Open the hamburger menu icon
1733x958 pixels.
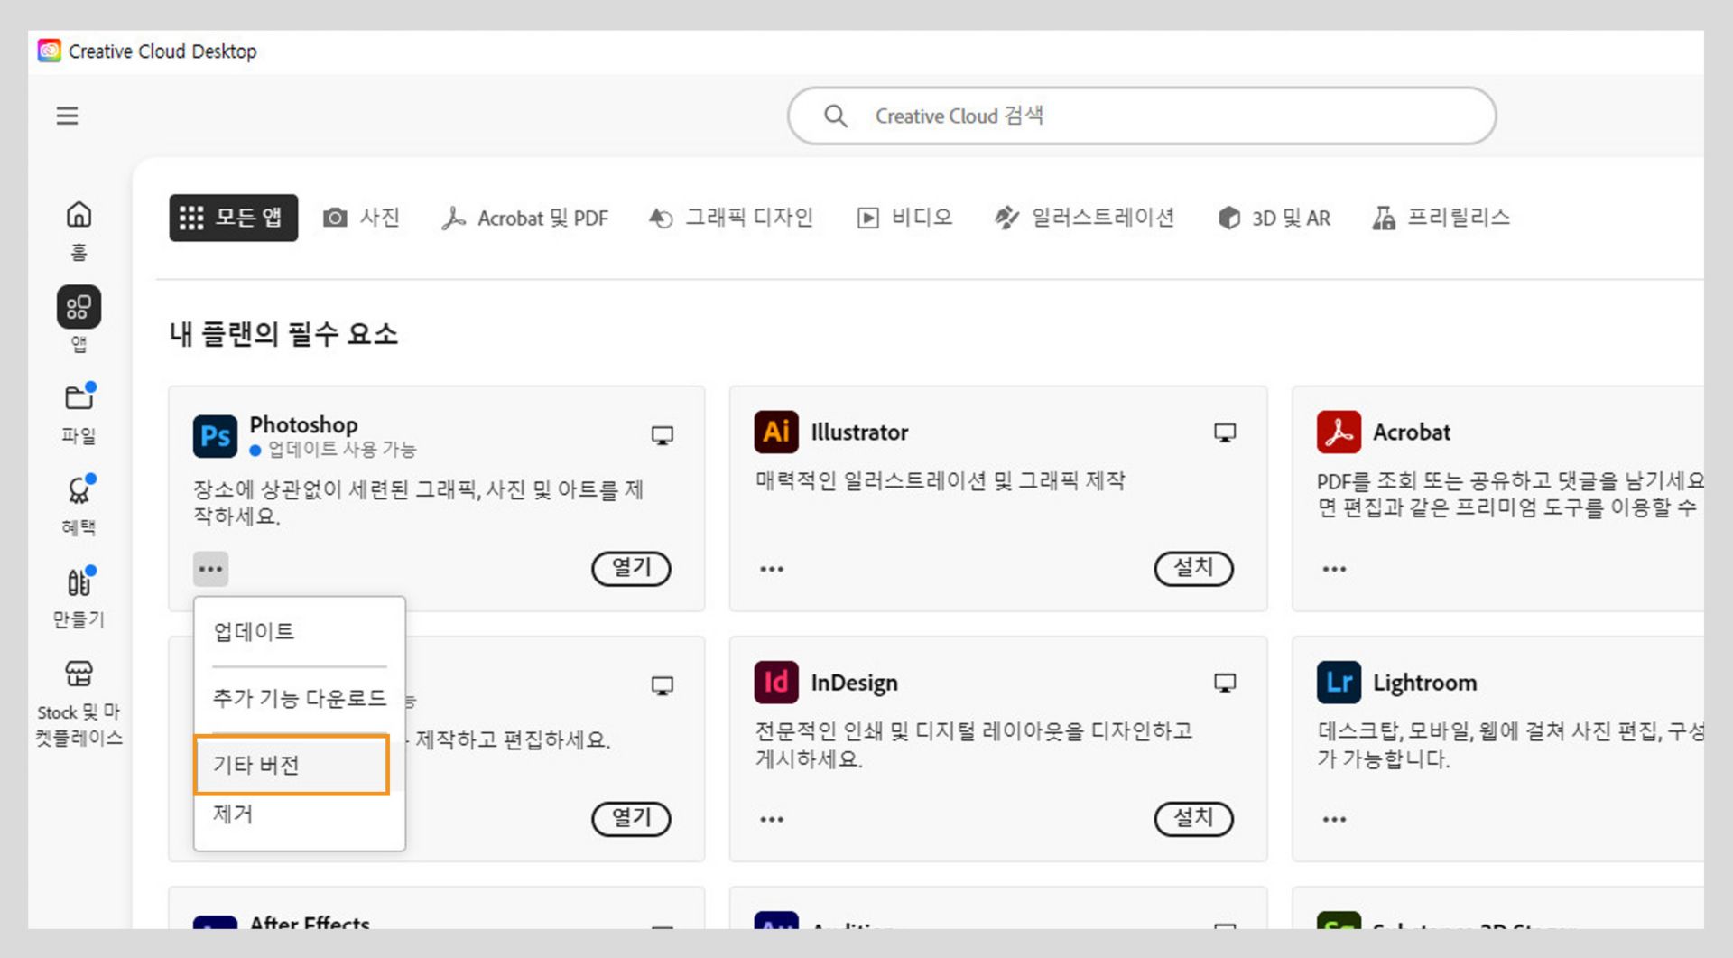click(x=67, y=116)
